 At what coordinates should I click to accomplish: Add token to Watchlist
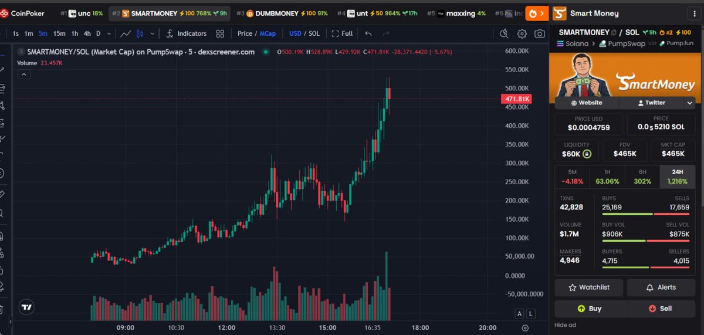[589, 287]
